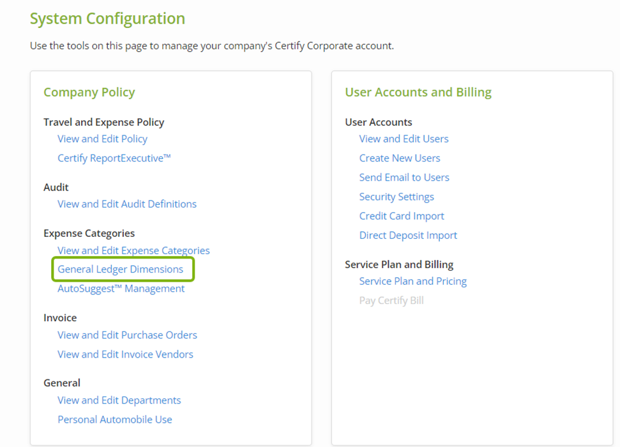
Task: Open View and Edit Expense Categories
Action: [133, 250]
